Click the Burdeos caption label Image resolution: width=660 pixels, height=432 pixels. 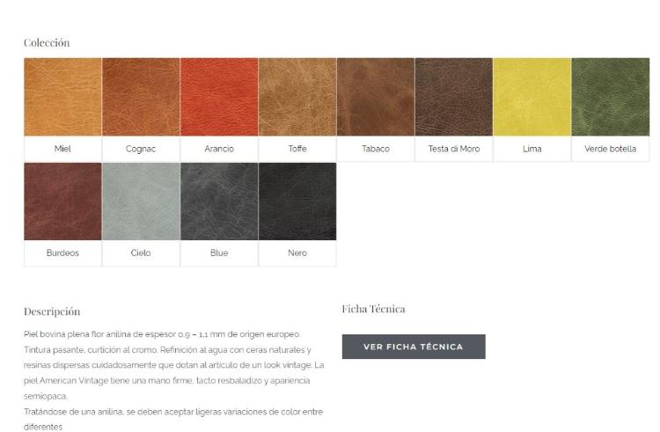(62, 253)
